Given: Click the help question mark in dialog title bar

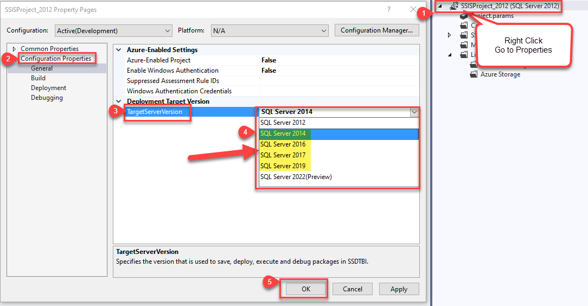Looking at the screenshot, I should [x=389, y=9].
